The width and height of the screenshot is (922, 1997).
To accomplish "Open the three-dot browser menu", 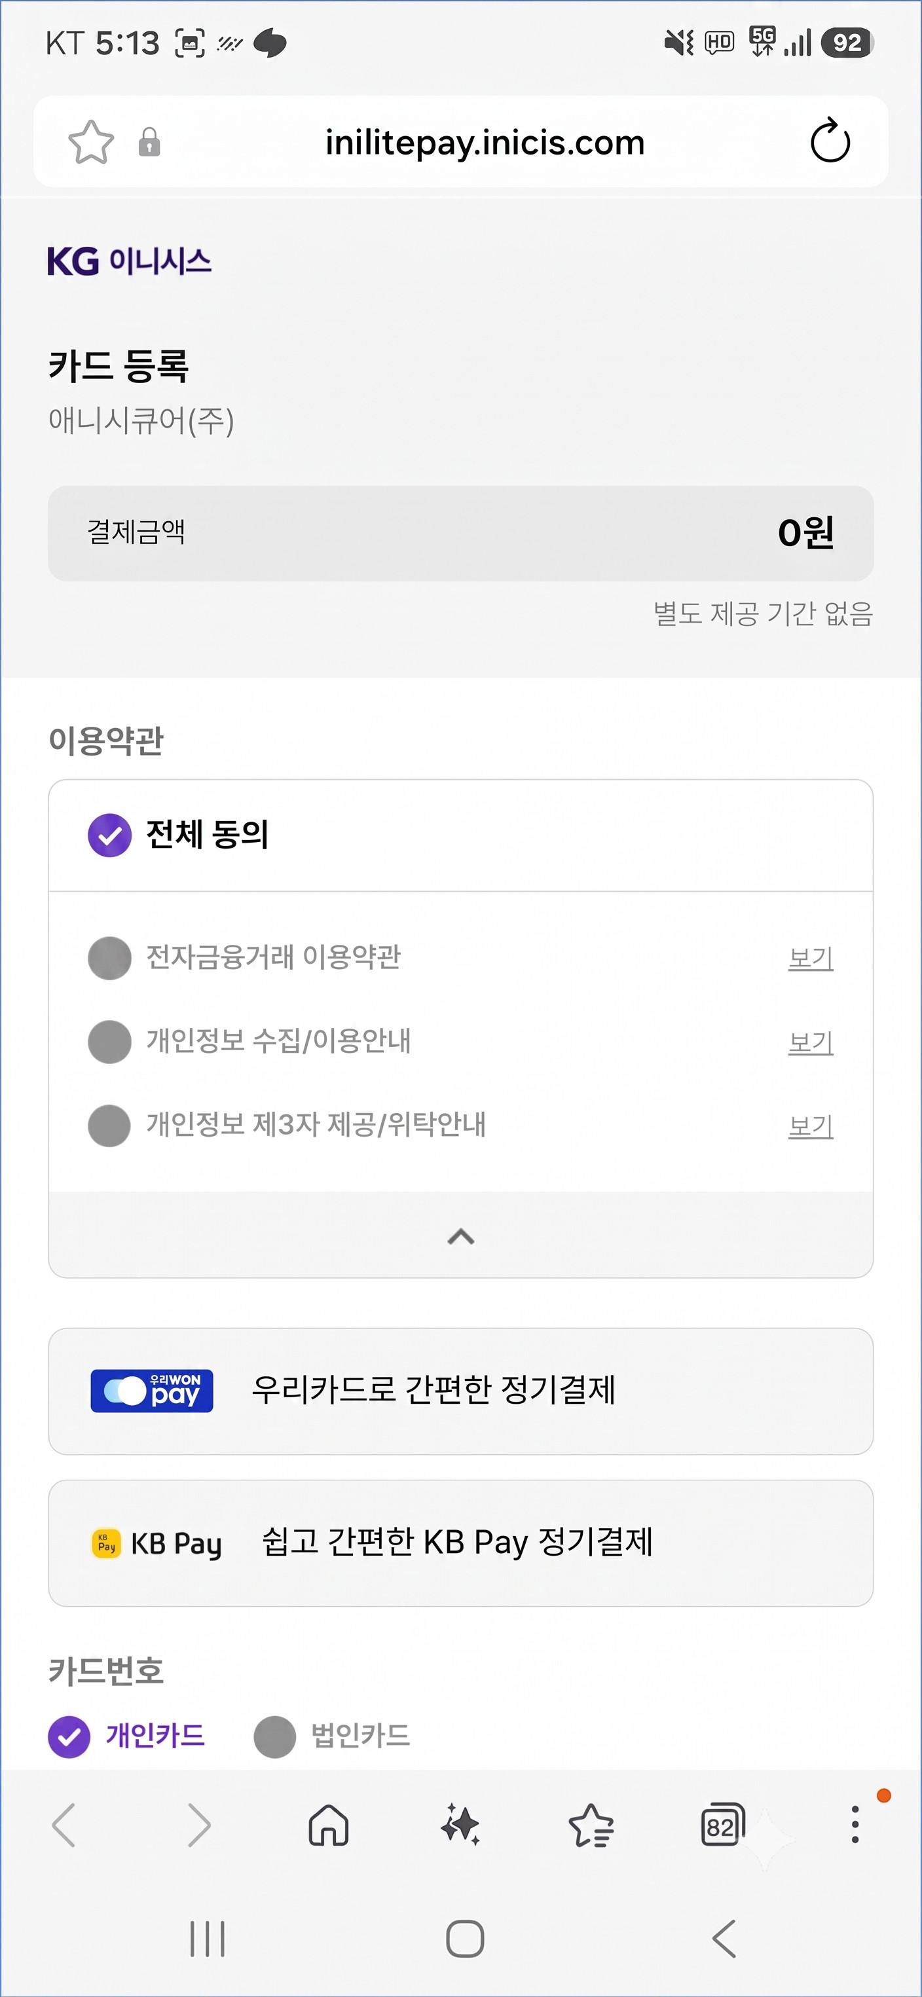I will pos(855,1824).
